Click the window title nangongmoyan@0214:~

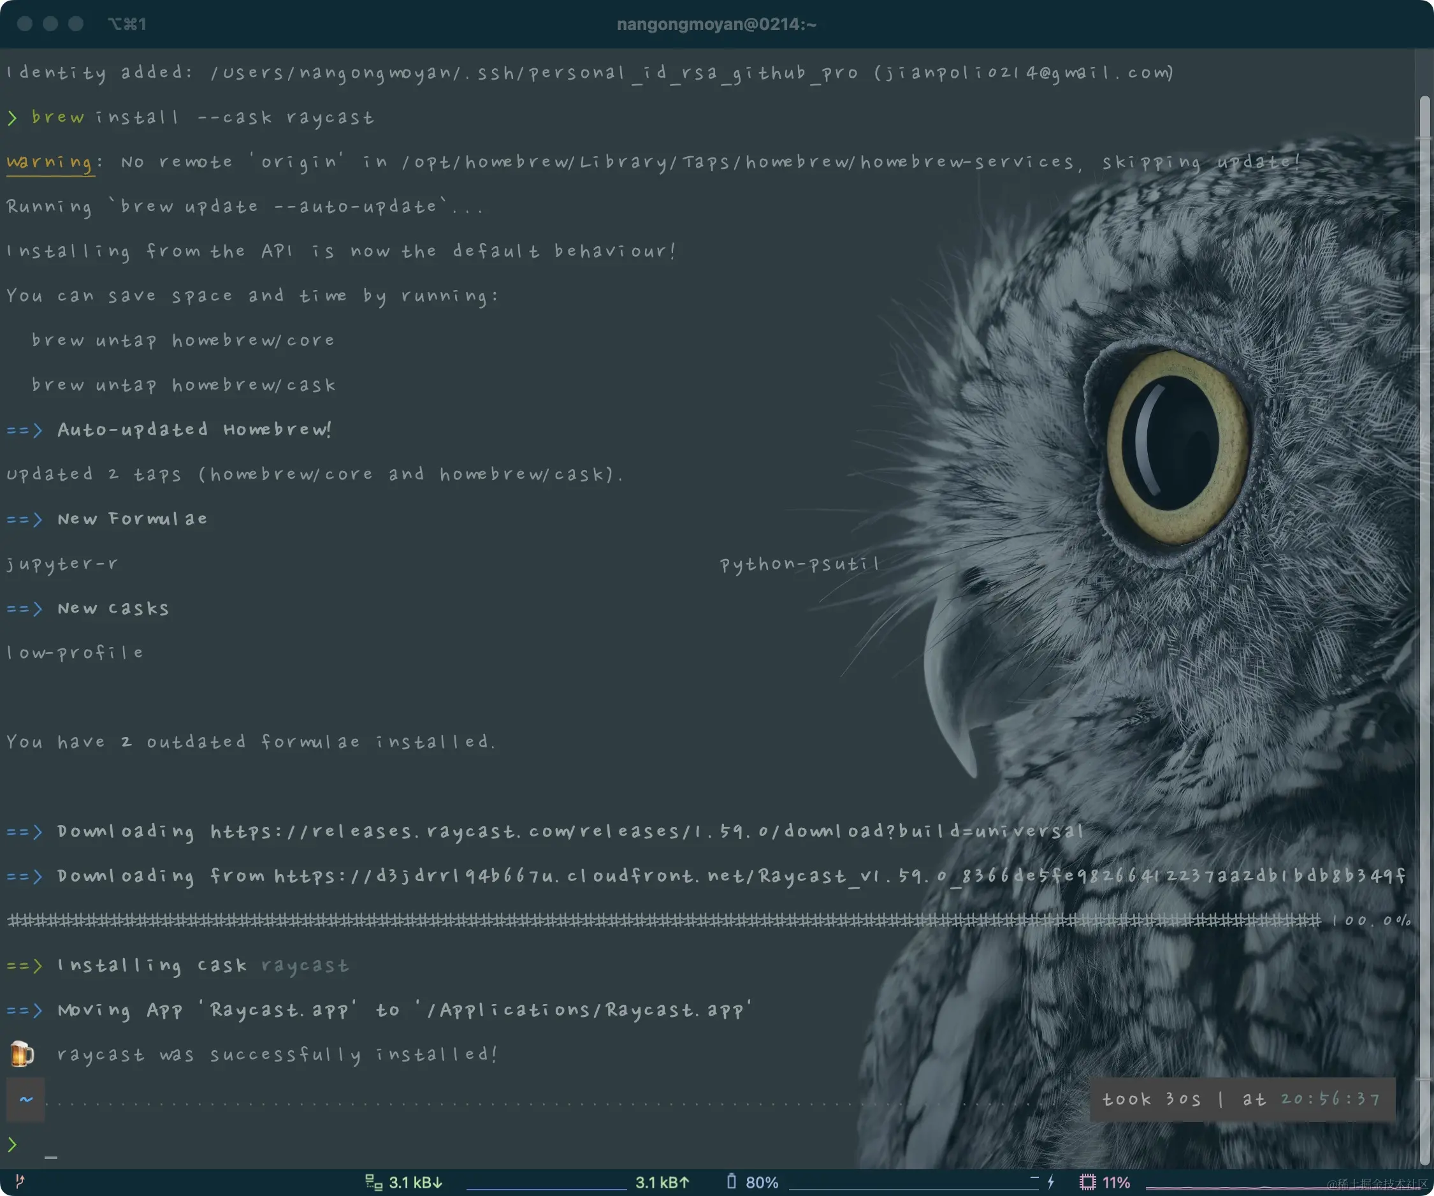point(716,24)
